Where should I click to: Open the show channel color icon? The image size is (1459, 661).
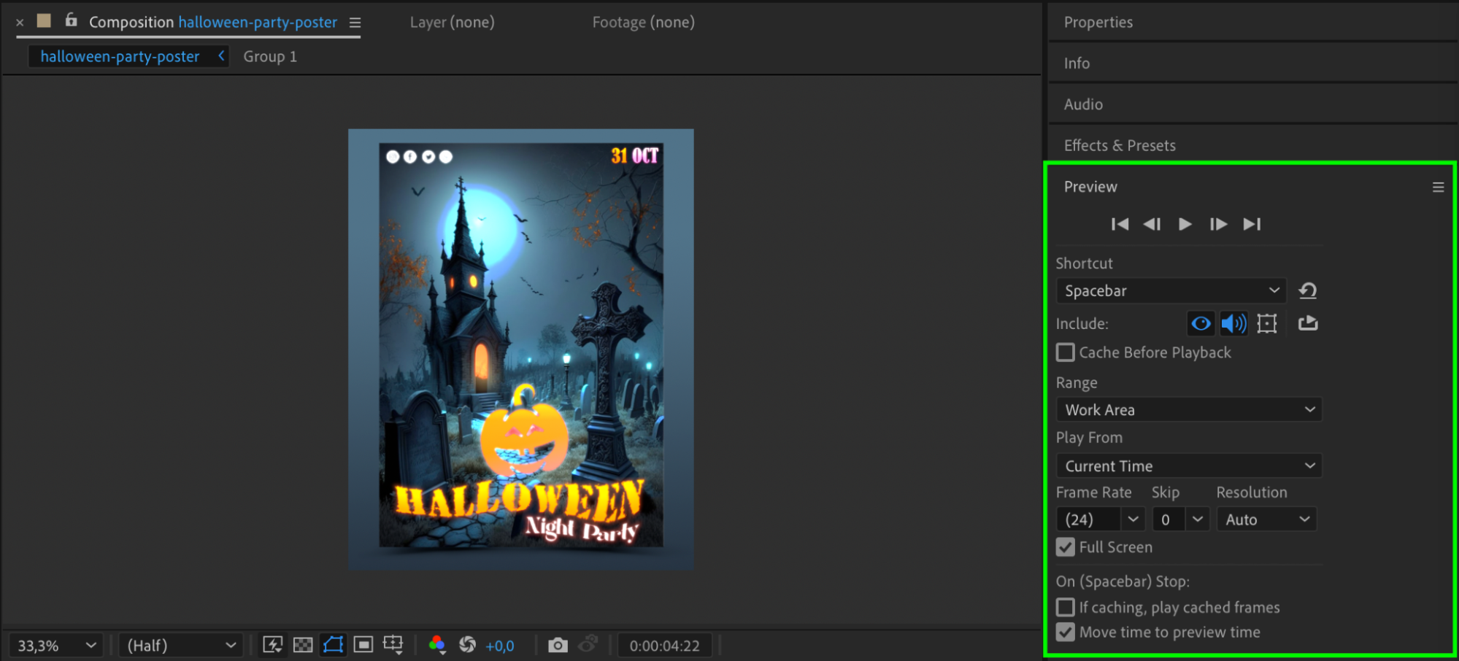[x=437, y=645]
